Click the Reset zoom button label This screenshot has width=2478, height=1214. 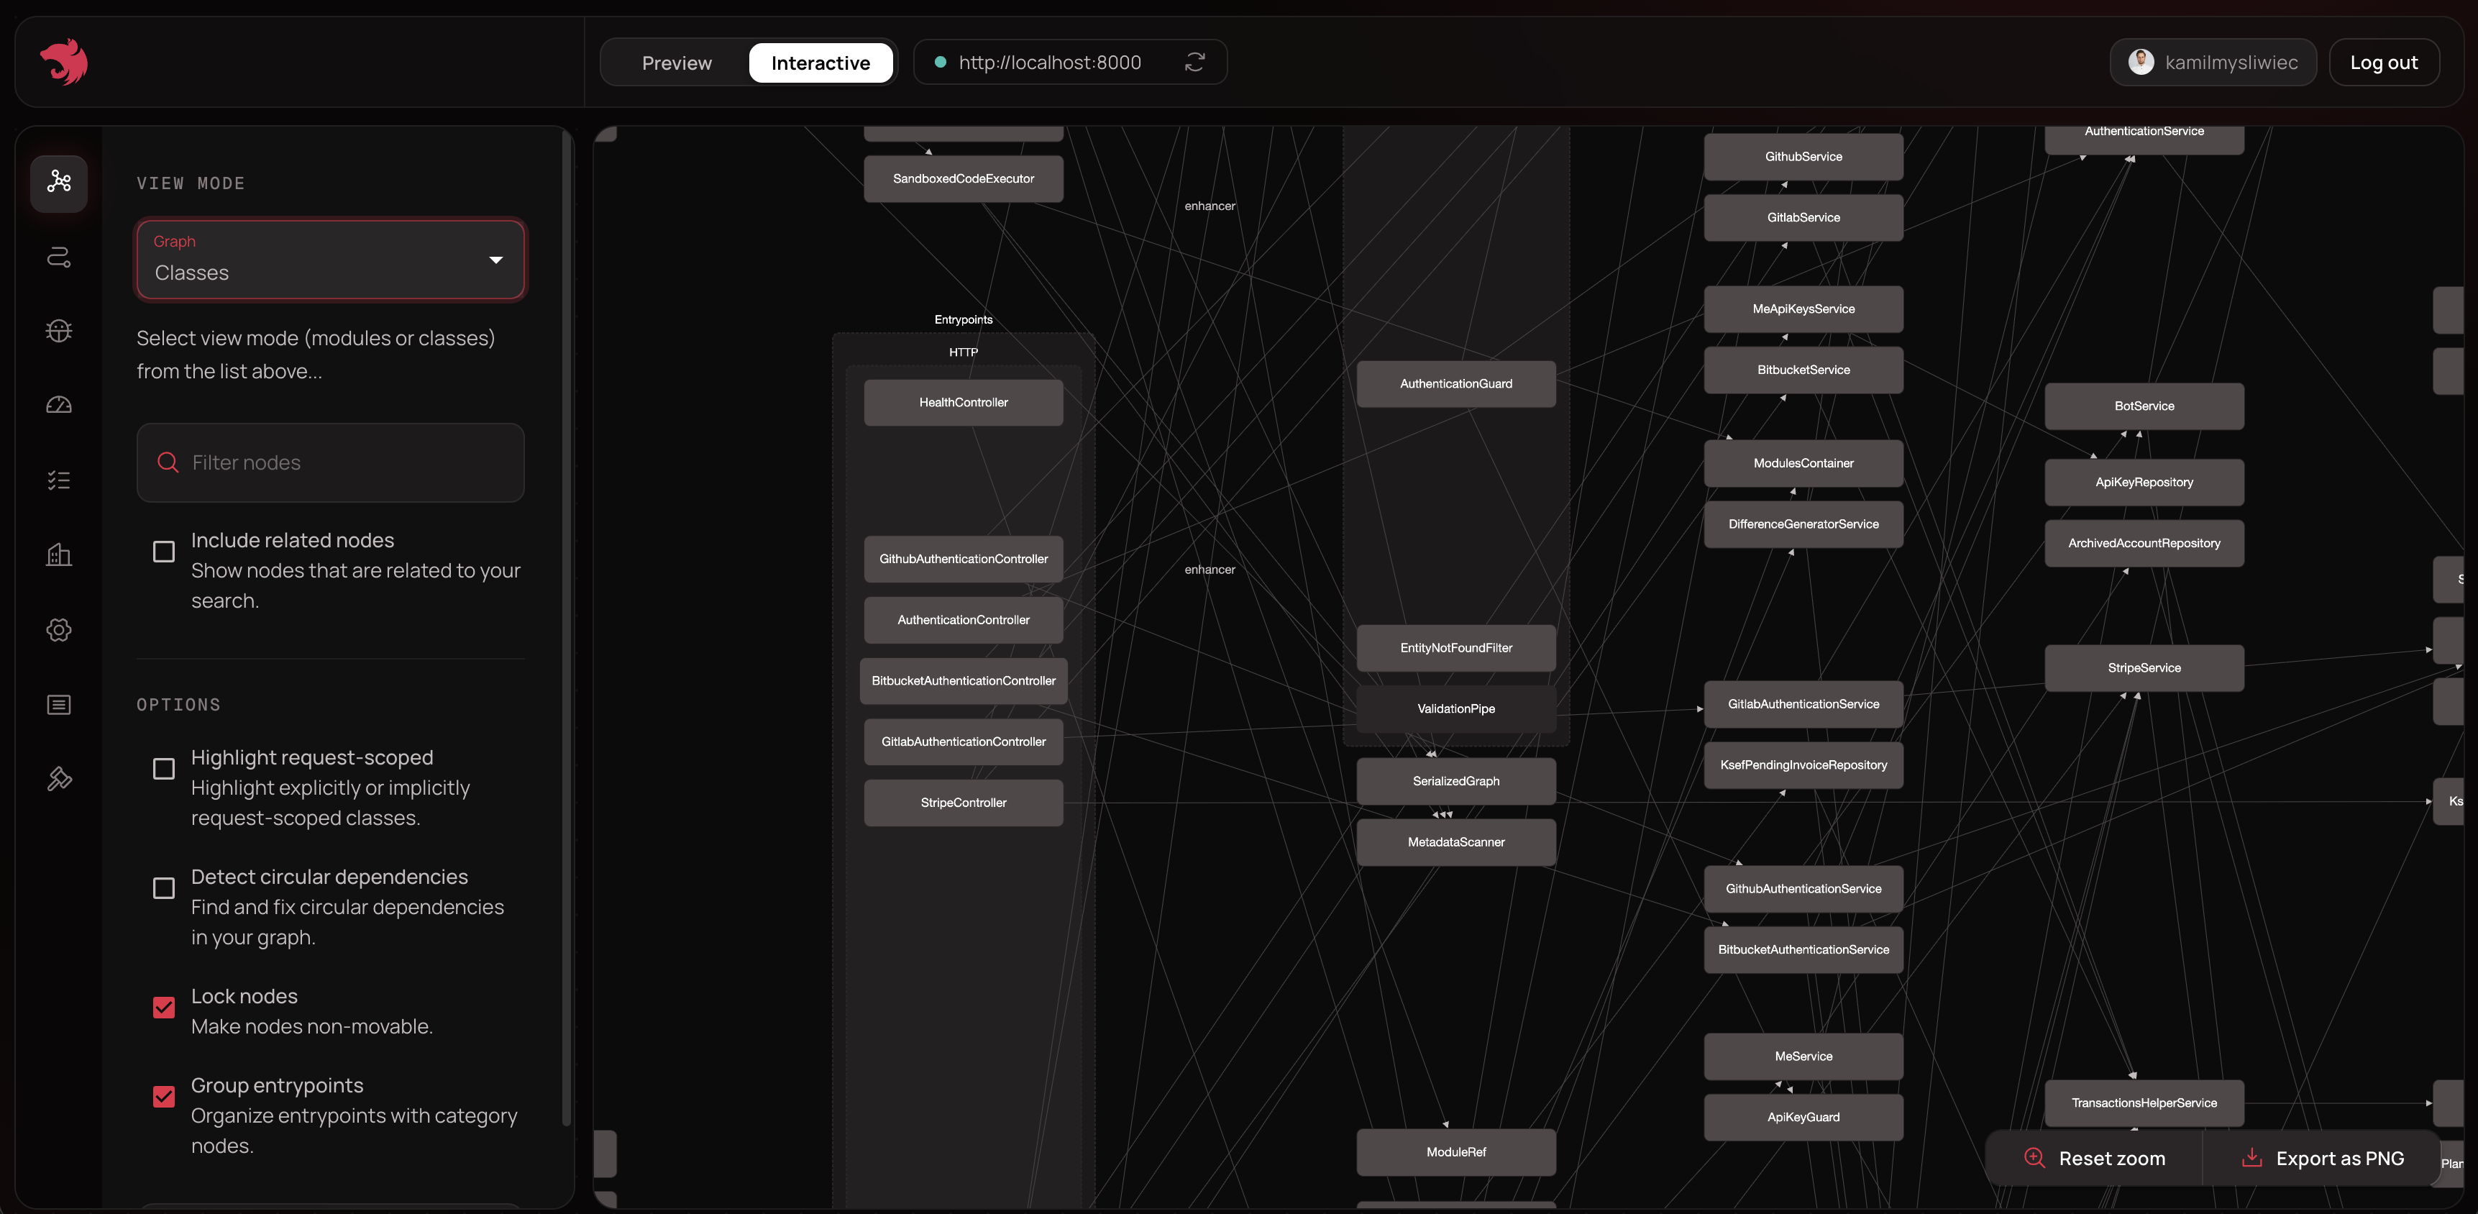[2113, 1158]
